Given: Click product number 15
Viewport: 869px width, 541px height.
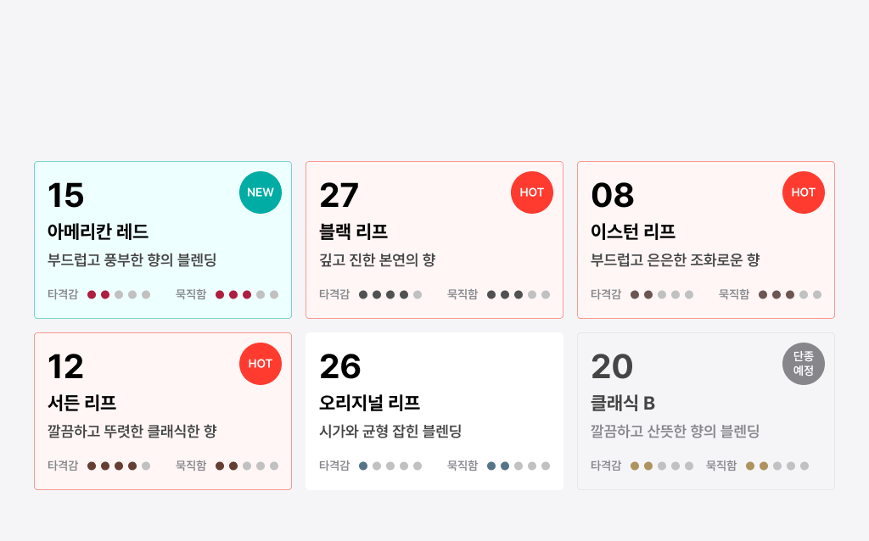Looking at the screenshot, I should (66, 195).
